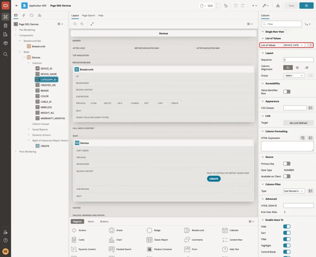Expand the layout to full screen

point(92,24)
